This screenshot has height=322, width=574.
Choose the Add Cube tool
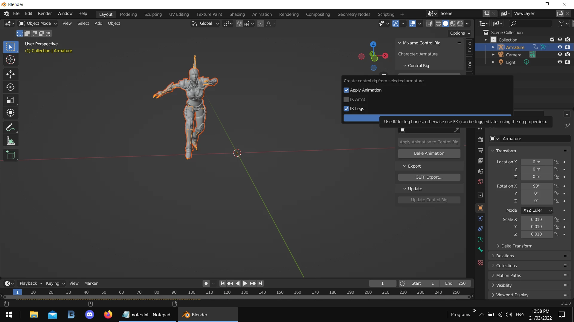tap(10, 155)
